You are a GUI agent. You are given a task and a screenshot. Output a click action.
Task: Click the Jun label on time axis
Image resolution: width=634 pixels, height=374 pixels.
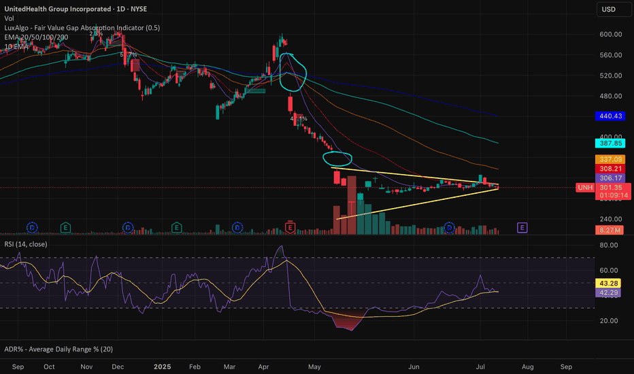414,367
